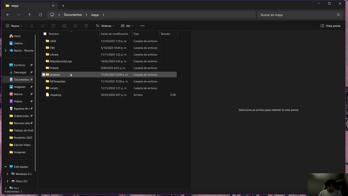
Task: Toggle the select-all checkbox in header
Action: click(45, 34)
